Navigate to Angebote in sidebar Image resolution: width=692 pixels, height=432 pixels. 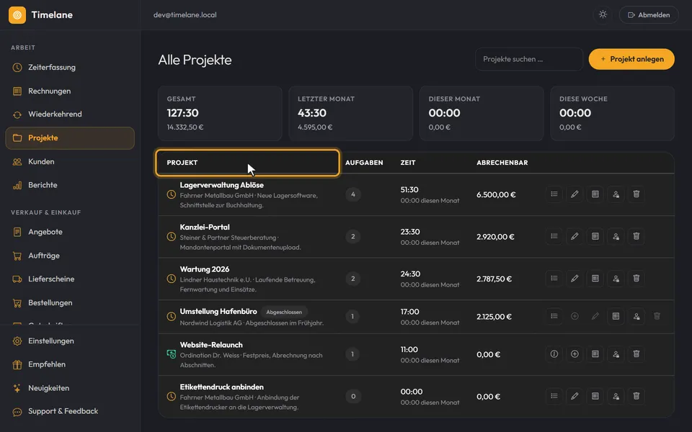tap(70, 232)
